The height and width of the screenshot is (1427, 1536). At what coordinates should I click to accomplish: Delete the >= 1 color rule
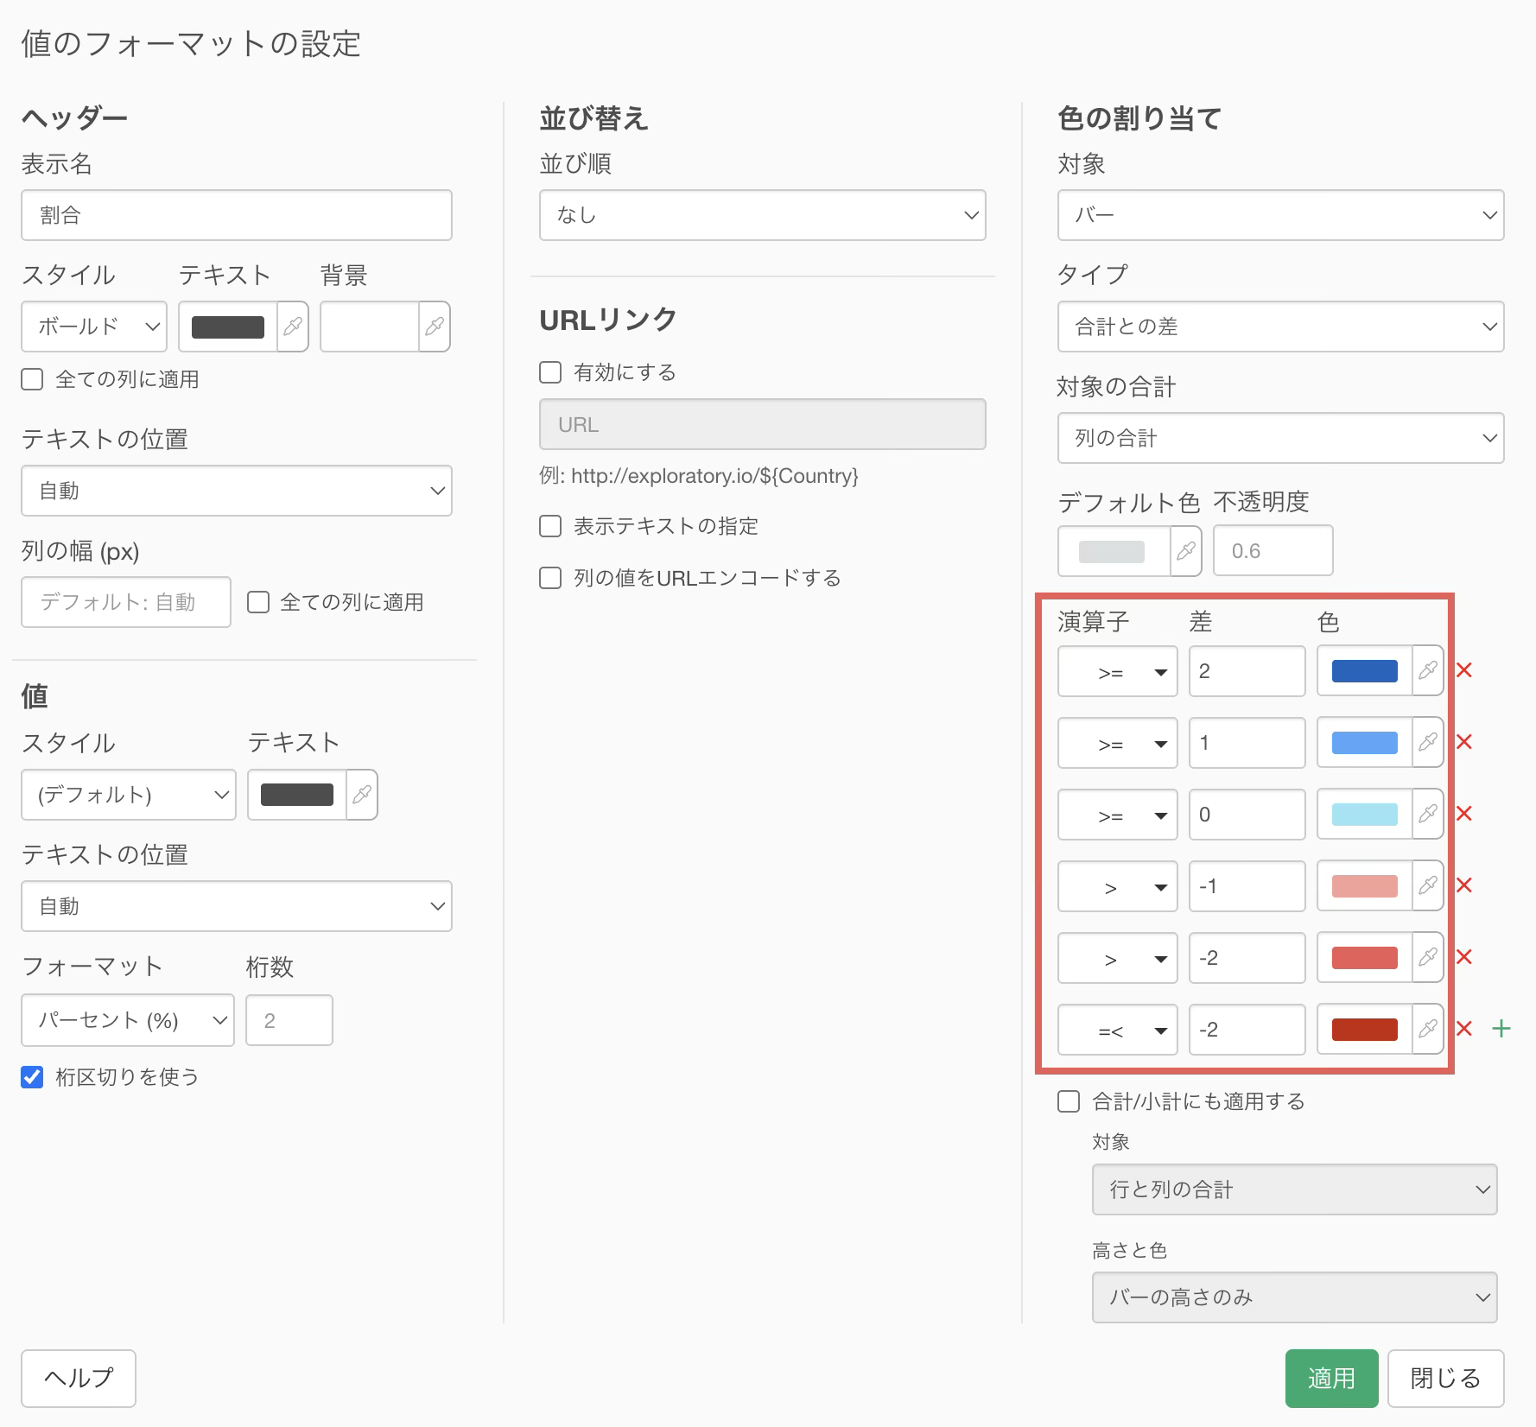[1464, 742]
